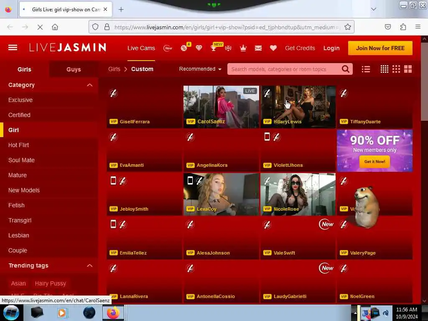This screenshot has width=428, height=321.
Task: Click the Join Now for FREE button
Action: click(x=380, y=48)
